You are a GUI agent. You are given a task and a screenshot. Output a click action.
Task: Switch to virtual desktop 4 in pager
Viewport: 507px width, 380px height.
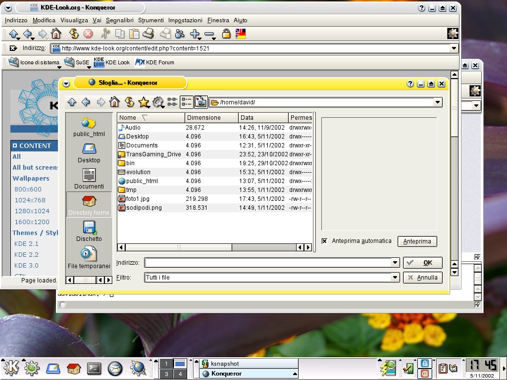180,374
